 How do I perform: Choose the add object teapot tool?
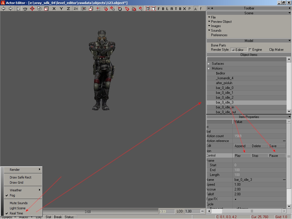(25, 9)
